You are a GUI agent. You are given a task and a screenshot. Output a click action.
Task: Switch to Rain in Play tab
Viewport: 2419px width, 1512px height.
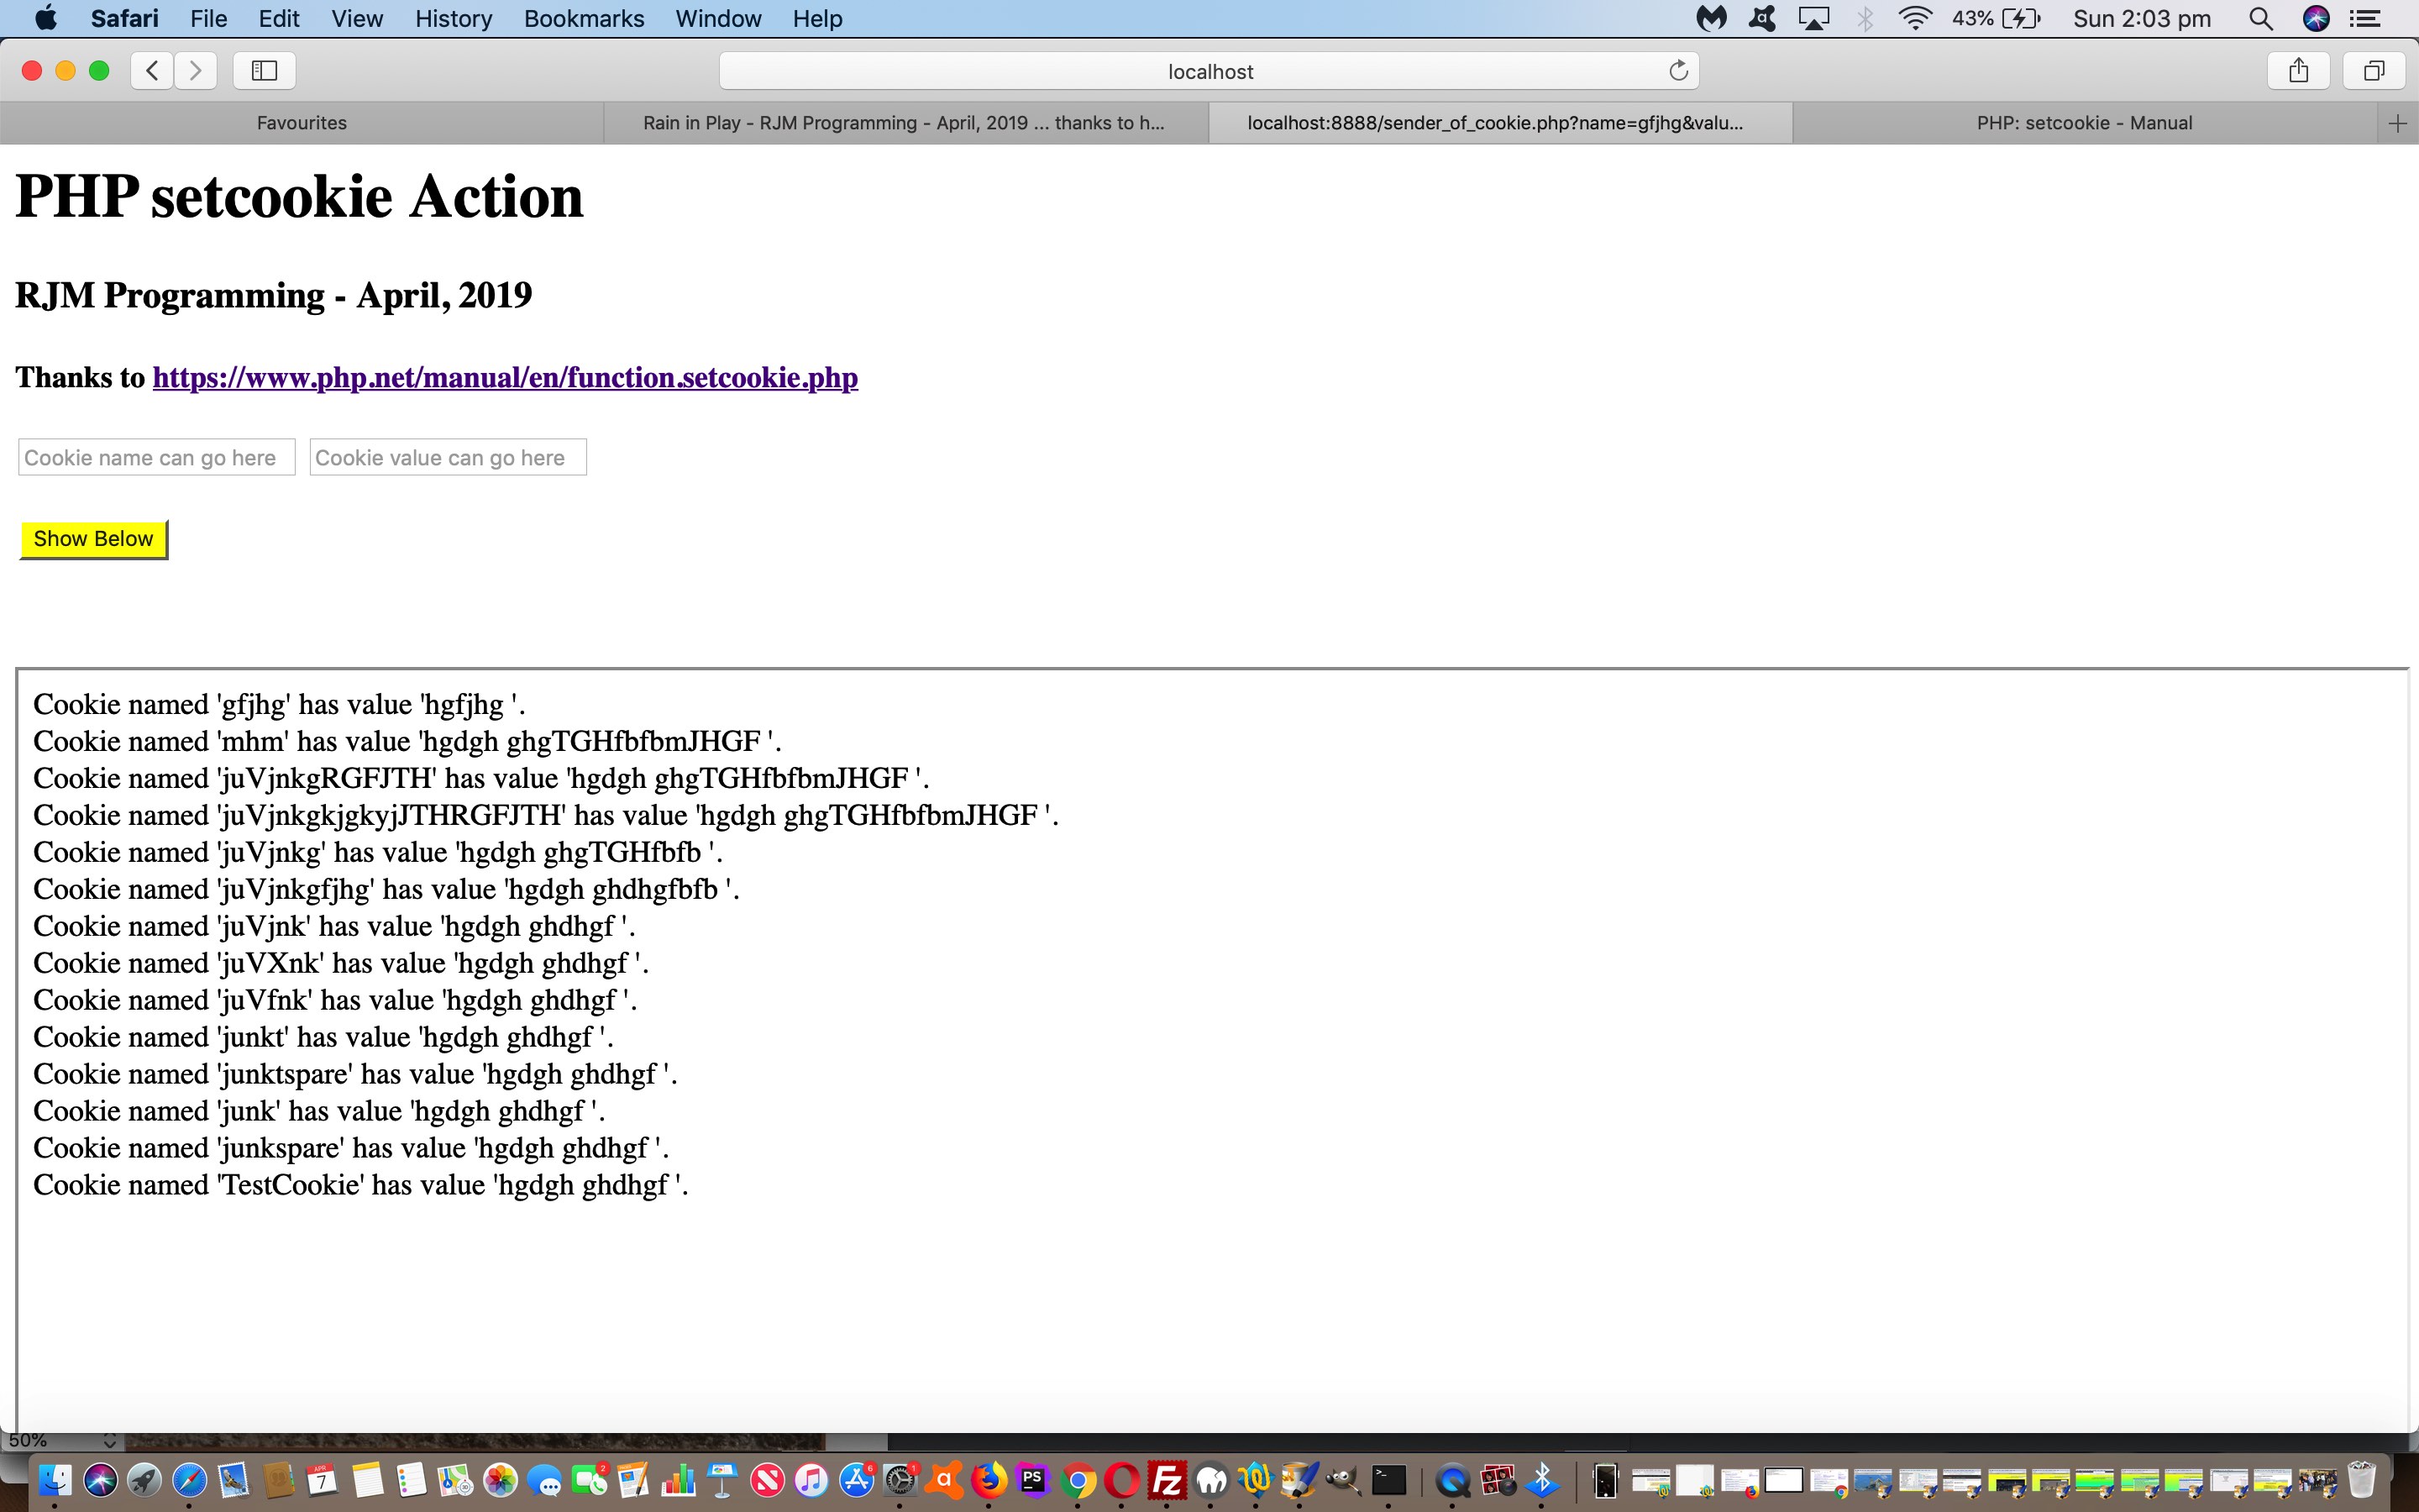pyautogui.click(x=904, y=123)
